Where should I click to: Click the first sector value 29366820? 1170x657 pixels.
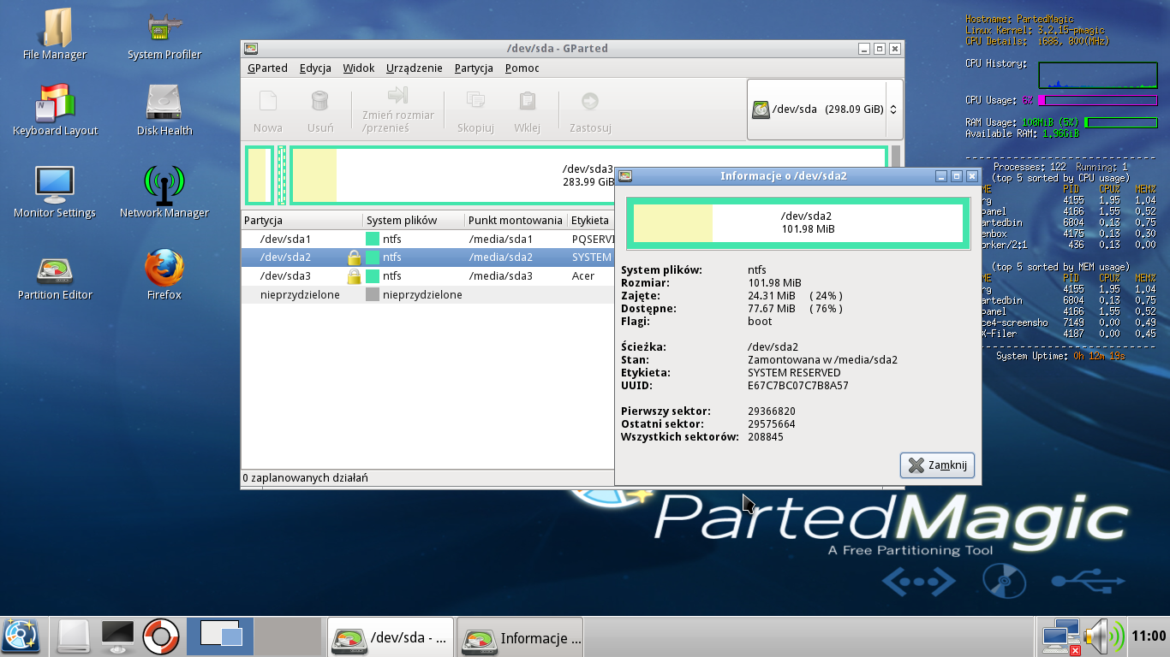tap(772, 411)
